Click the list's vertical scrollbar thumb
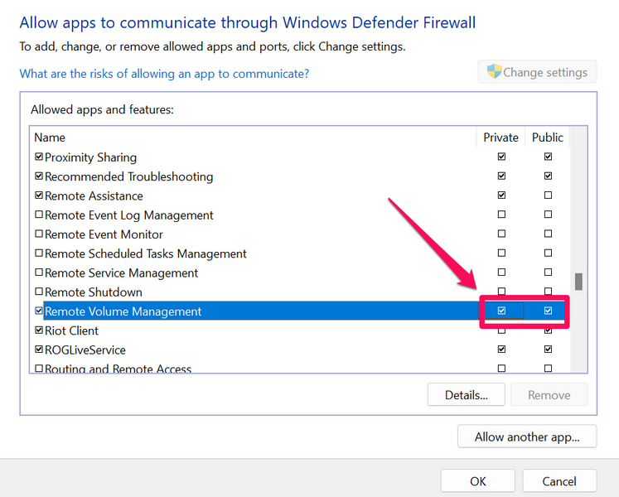The width and height of the screenshot is (619, 497). (x=578, y=282)
